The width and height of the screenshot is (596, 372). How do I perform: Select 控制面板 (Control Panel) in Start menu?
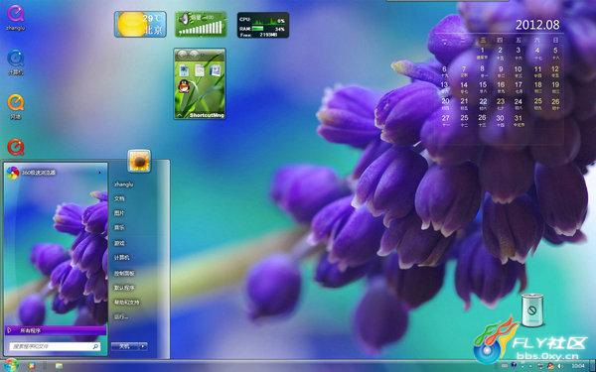coord(124,273)
